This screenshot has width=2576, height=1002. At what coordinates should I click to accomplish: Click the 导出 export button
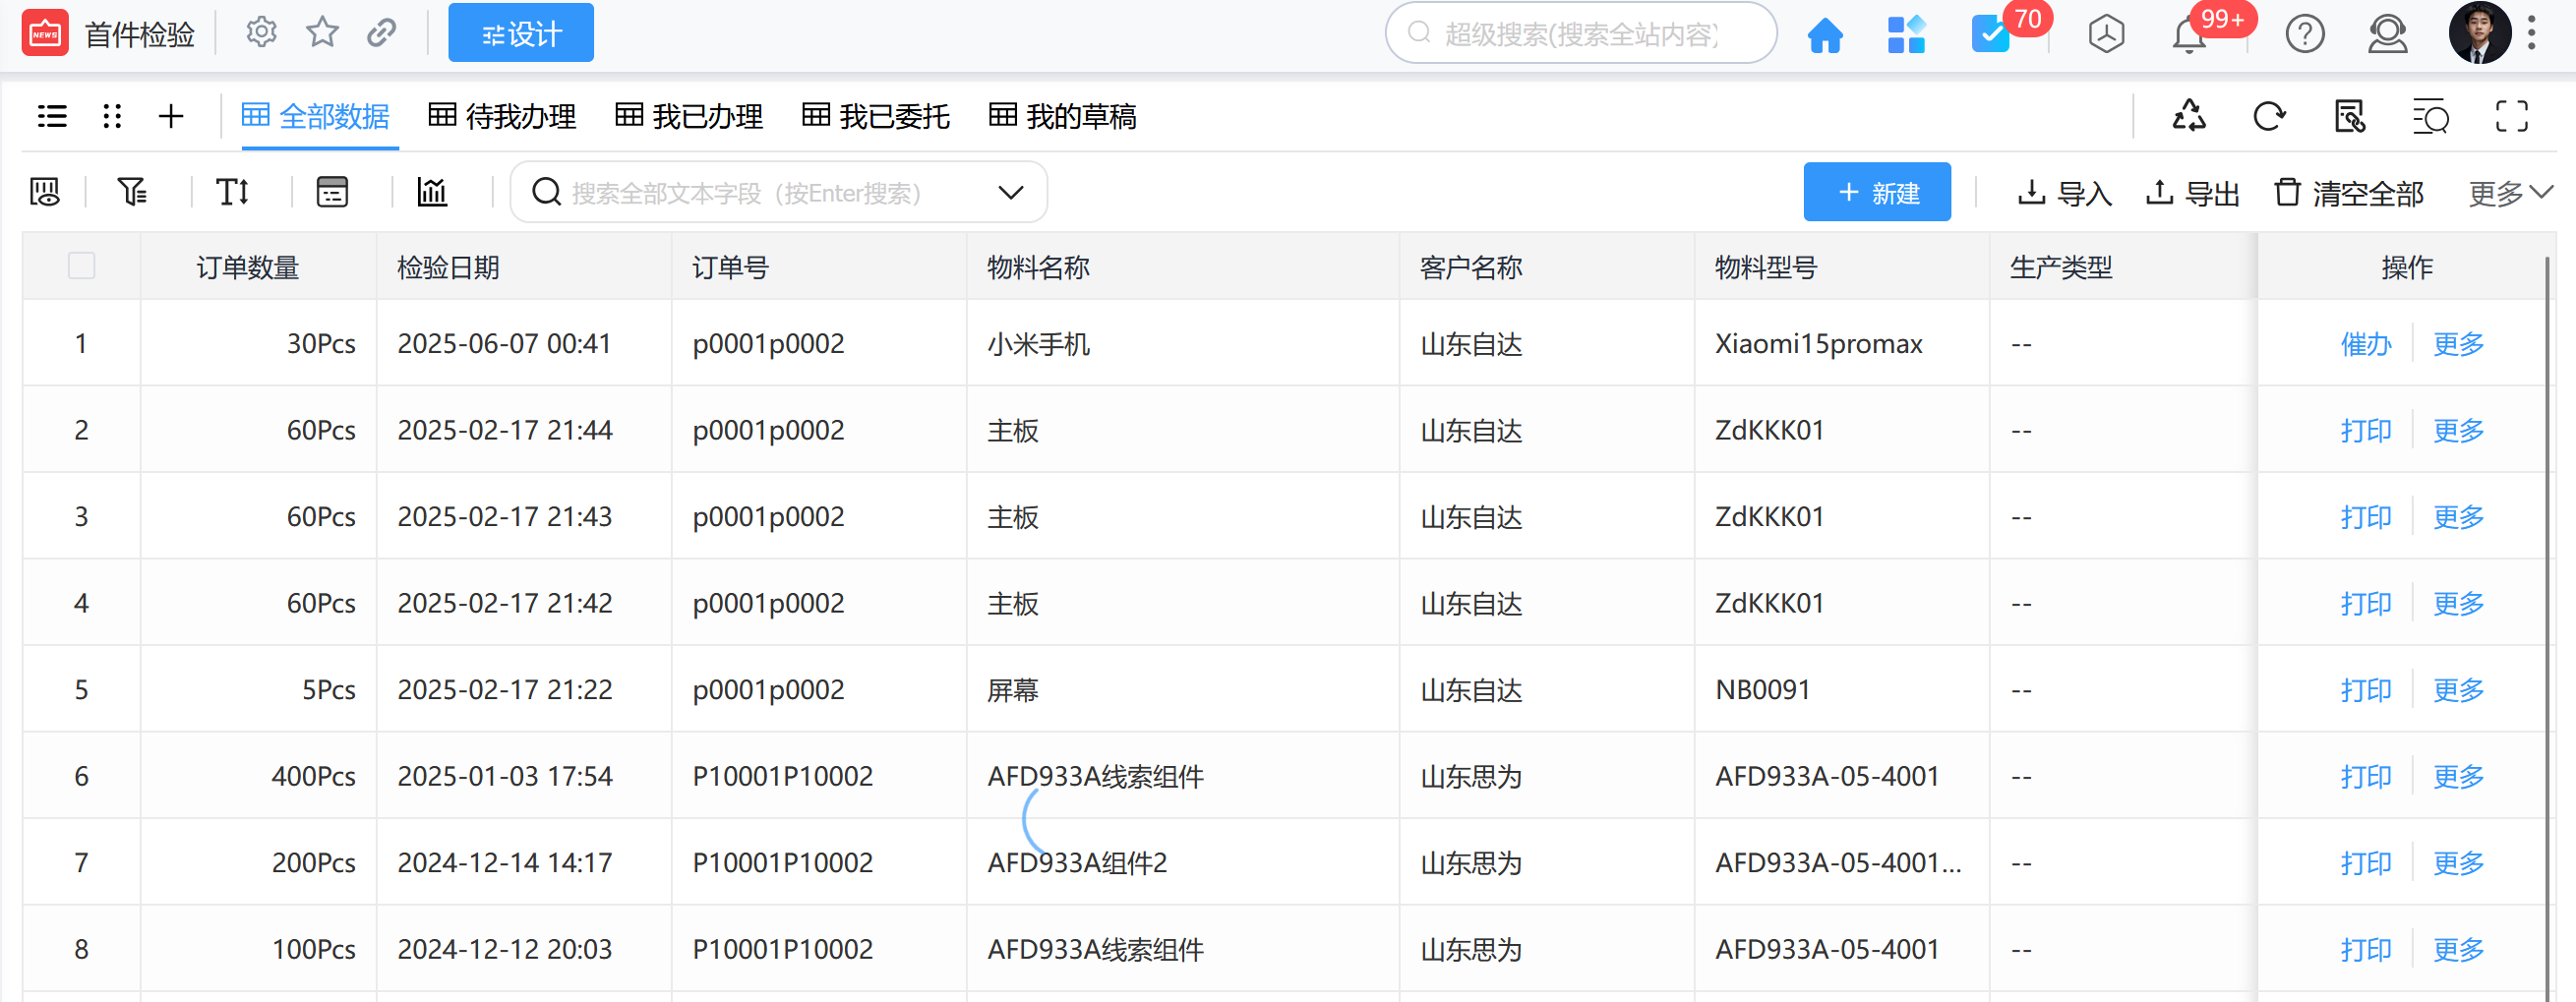click(x=2193, y=193)
